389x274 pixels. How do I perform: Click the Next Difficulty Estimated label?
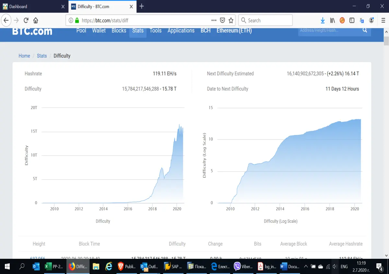(230, 73)
